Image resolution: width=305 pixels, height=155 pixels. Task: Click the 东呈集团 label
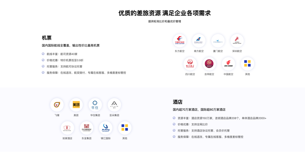[86, 138]
